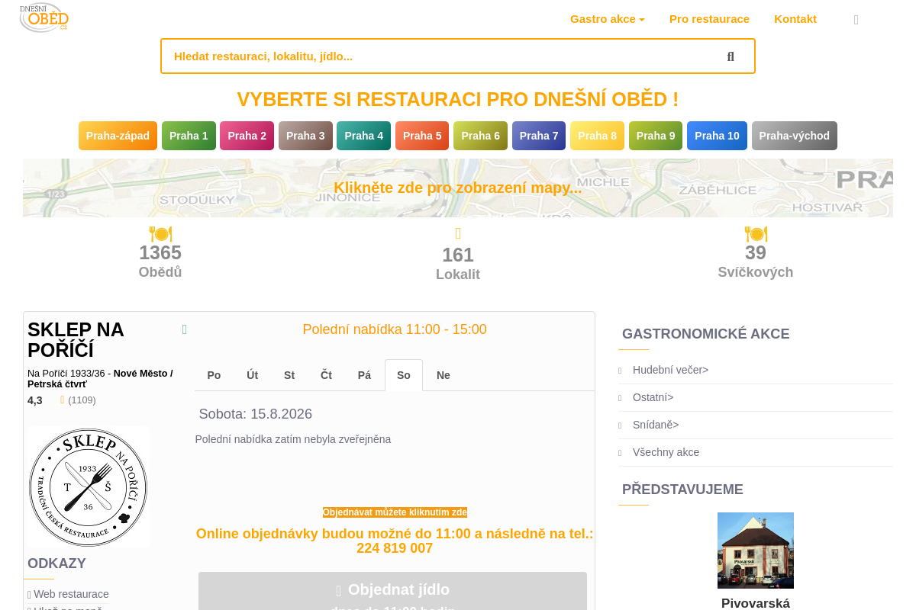The width and height of the screenshot is (916, 610).
Task: Open the Snídaně events category
Action: [x=656, y=425]
